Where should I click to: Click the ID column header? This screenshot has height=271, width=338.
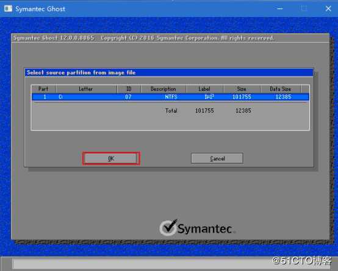point(129,89)
